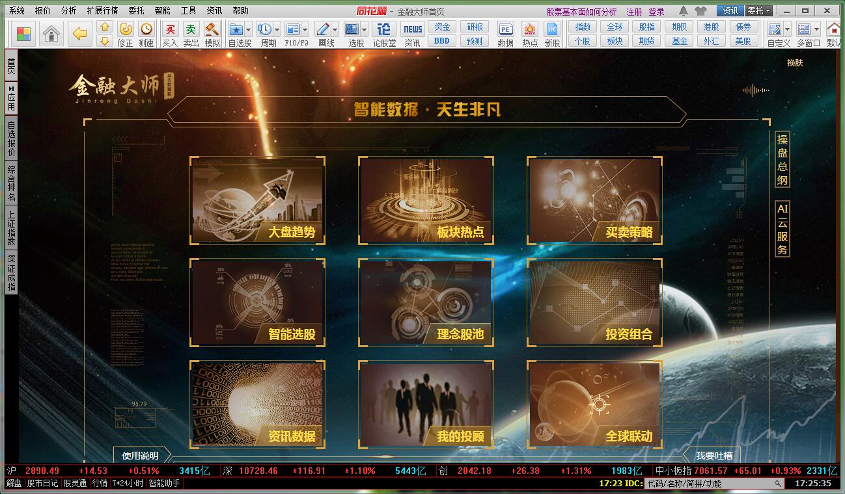Open the F10/F9 info icon
The width and height of the screenshot is (845, 494).
[293, 29]
